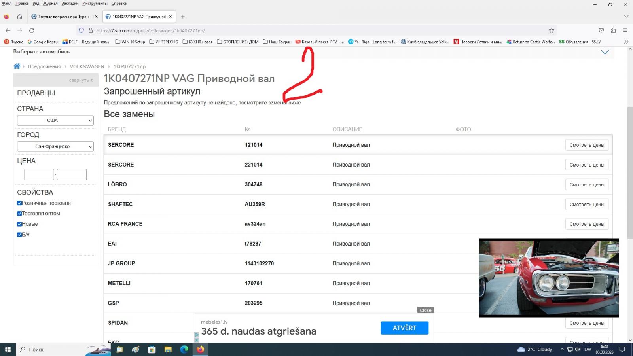Click Смотреть цены for SHAFTEC AU259R
Image resolution: width=633 pixels, height=356 pixels.
tap(587, 205)
